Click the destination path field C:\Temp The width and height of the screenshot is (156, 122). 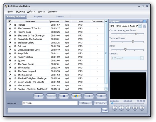[50, 103]
